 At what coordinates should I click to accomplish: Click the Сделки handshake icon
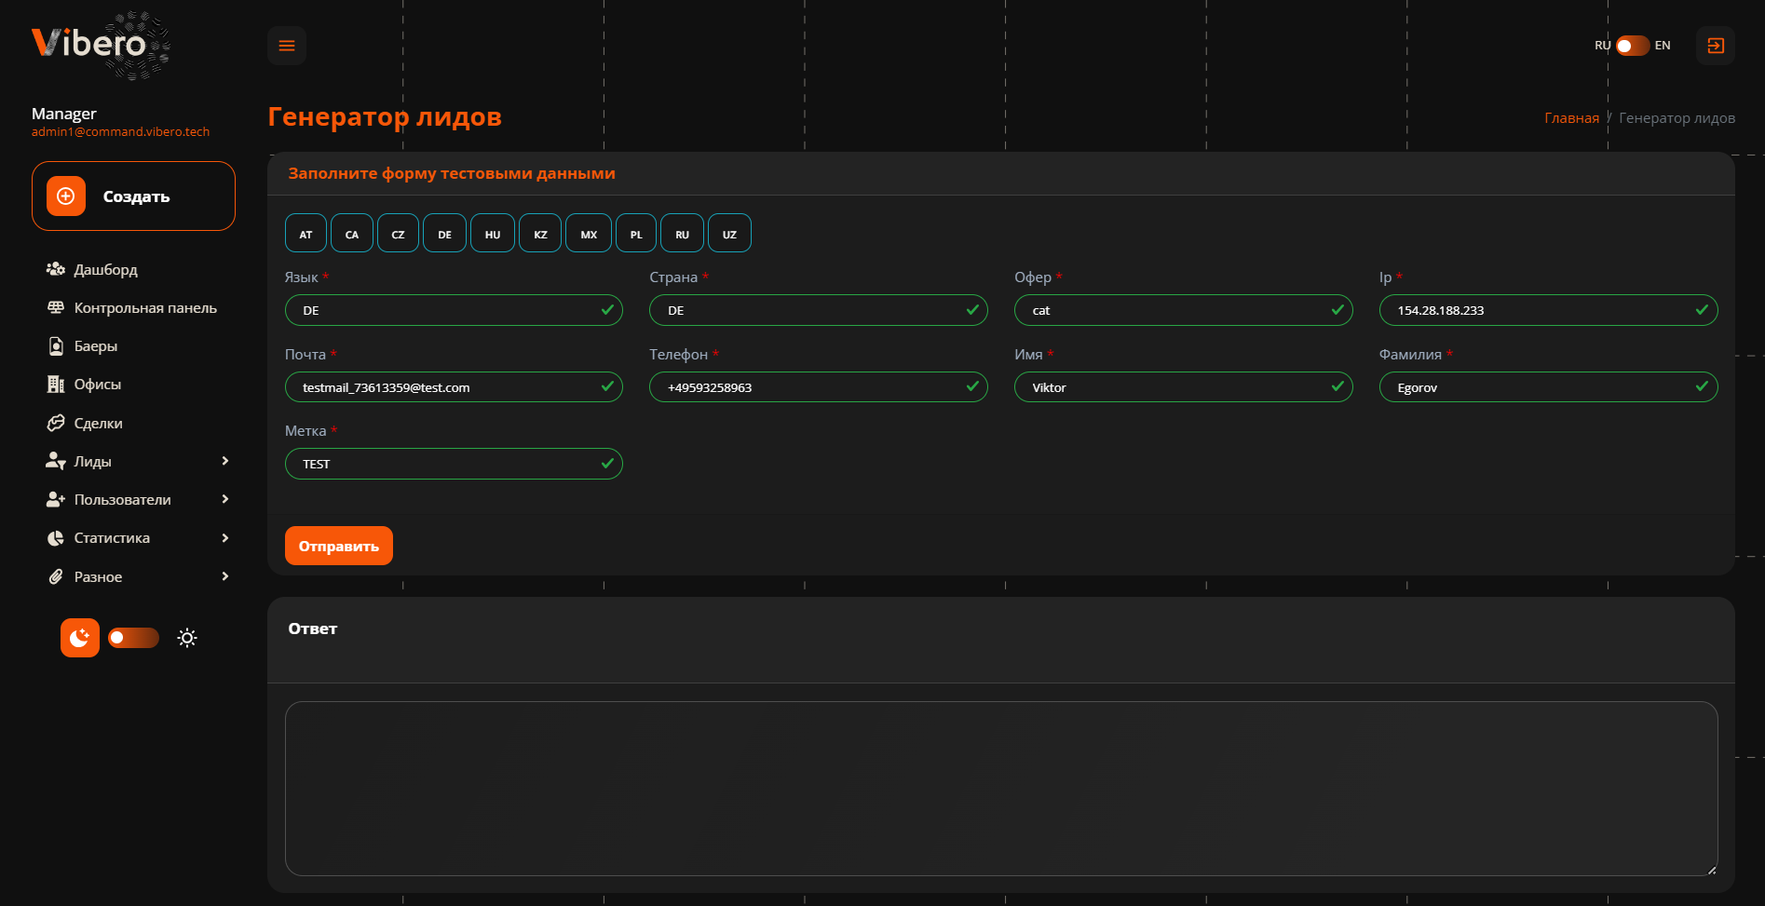[x=56, y=423]
